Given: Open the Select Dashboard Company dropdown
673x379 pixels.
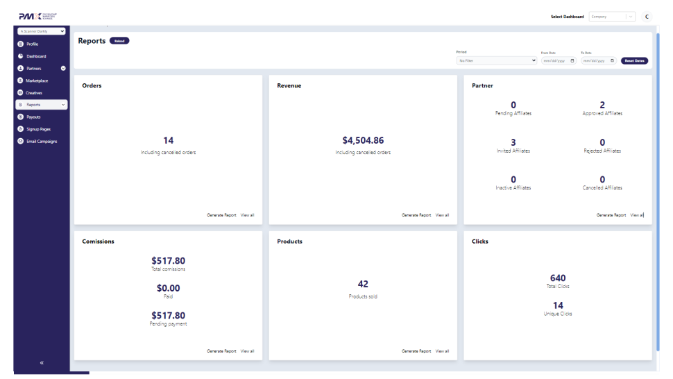Looking at the screenshot, I should click(x=611, y=17).
